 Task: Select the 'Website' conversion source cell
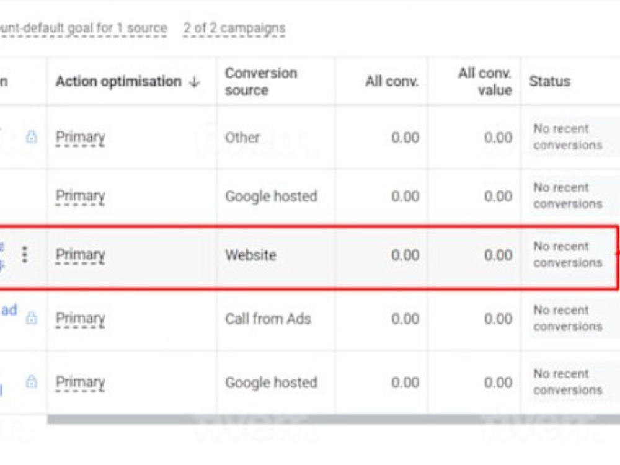pos(250,255)
